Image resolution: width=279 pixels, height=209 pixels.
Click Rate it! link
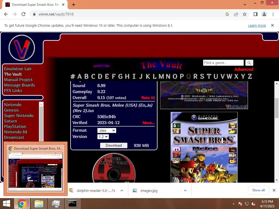tap(148, 98)
